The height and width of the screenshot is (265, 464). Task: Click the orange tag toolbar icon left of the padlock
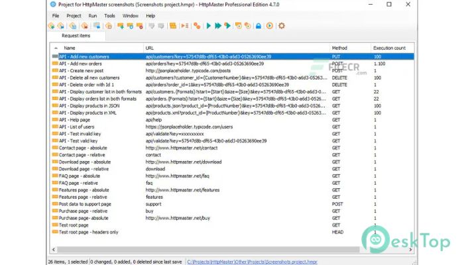(x=248, y=26)
